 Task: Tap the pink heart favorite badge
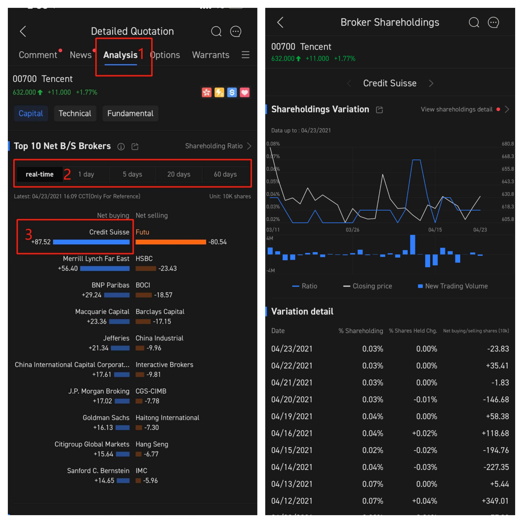pyautogui.click(x=245, y=93)
